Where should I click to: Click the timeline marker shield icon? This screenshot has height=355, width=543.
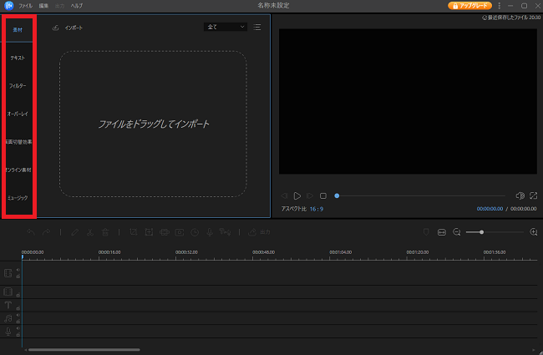pos(426,232)
